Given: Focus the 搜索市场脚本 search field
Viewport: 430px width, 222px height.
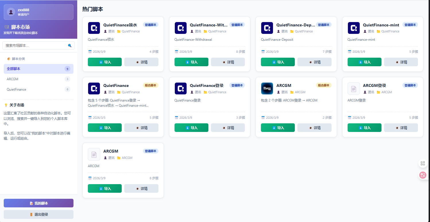Looking at the screenshot, I should (34, 45).
